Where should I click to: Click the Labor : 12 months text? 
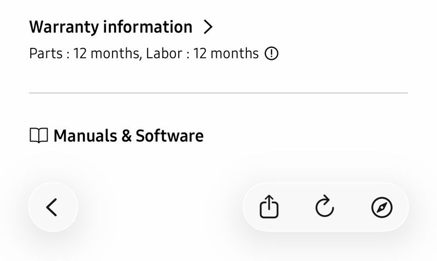click(202, 53)
